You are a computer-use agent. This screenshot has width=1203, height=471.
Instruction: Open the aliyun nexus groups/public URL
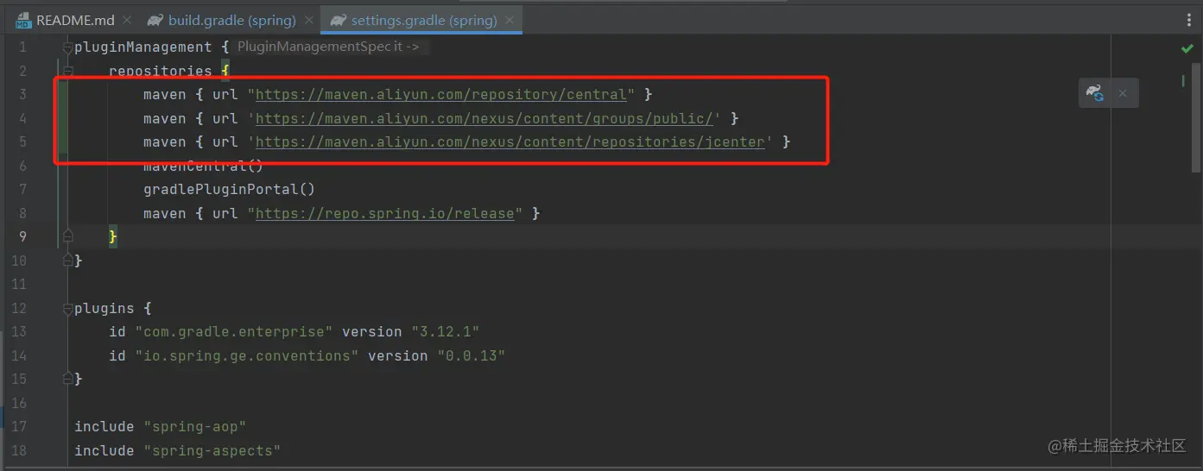pyautogui.click(x=484, y=119)
